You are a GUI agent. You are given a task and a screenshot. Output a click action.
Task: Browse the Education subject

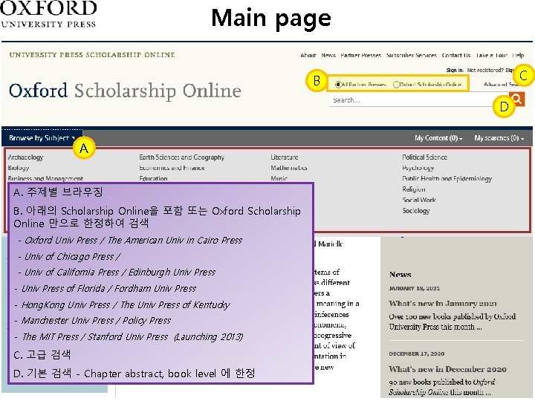[x=153, y=178]
